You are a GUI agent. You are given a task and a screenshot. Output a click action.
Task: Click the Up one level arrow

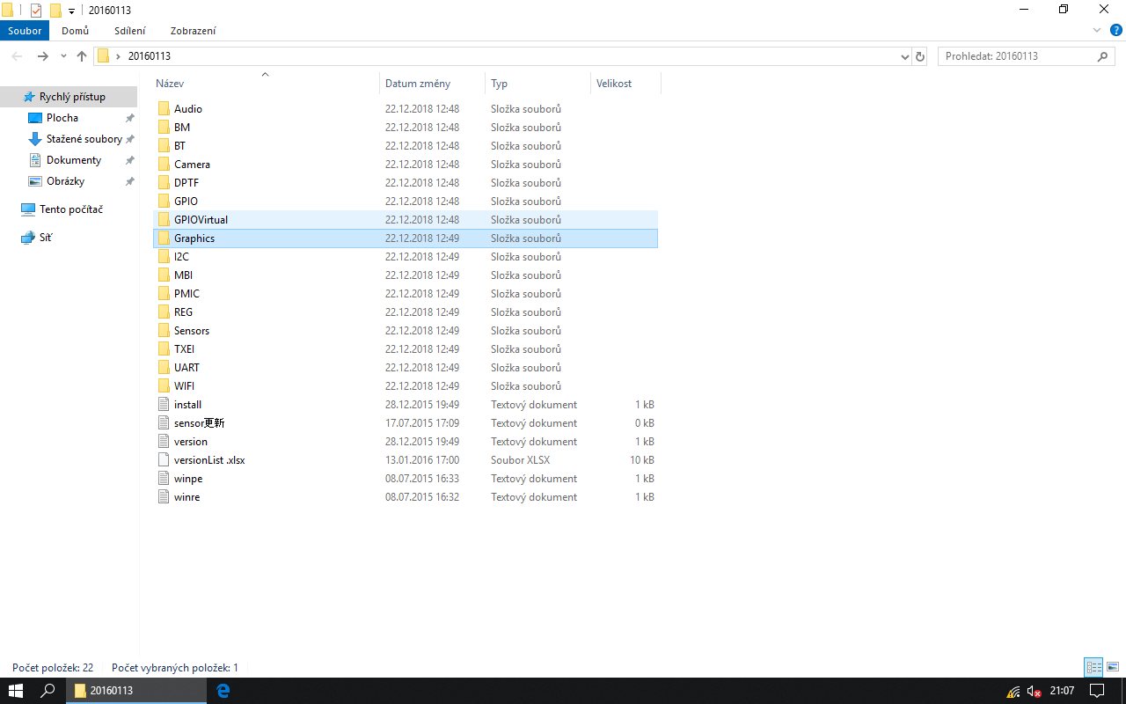tap(82, 56)
